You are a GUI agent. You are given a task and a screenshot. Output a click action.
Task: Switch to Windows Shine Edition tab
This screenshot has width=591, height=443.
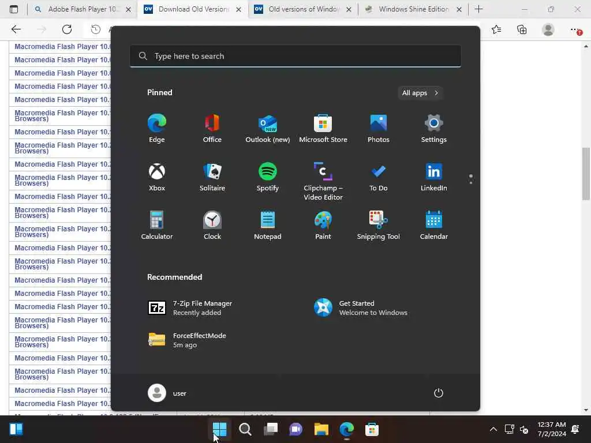[x=413, y=9]
